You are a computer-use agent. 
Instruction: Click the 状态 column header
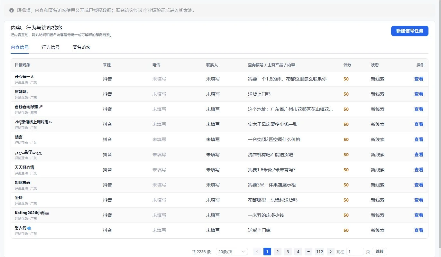tap(375, 65)
